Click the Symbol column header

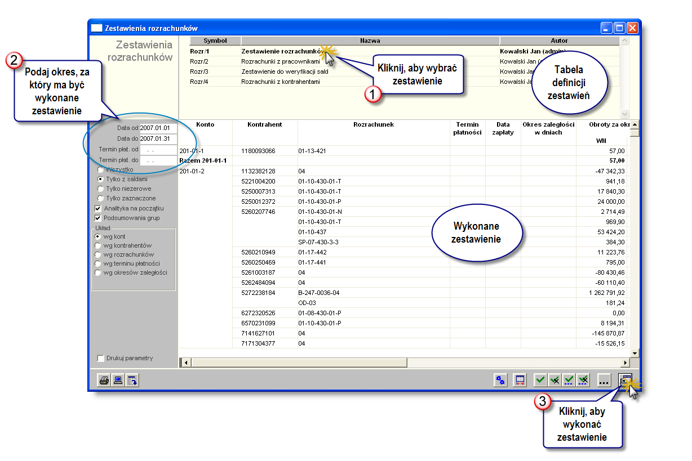point(215,41)
